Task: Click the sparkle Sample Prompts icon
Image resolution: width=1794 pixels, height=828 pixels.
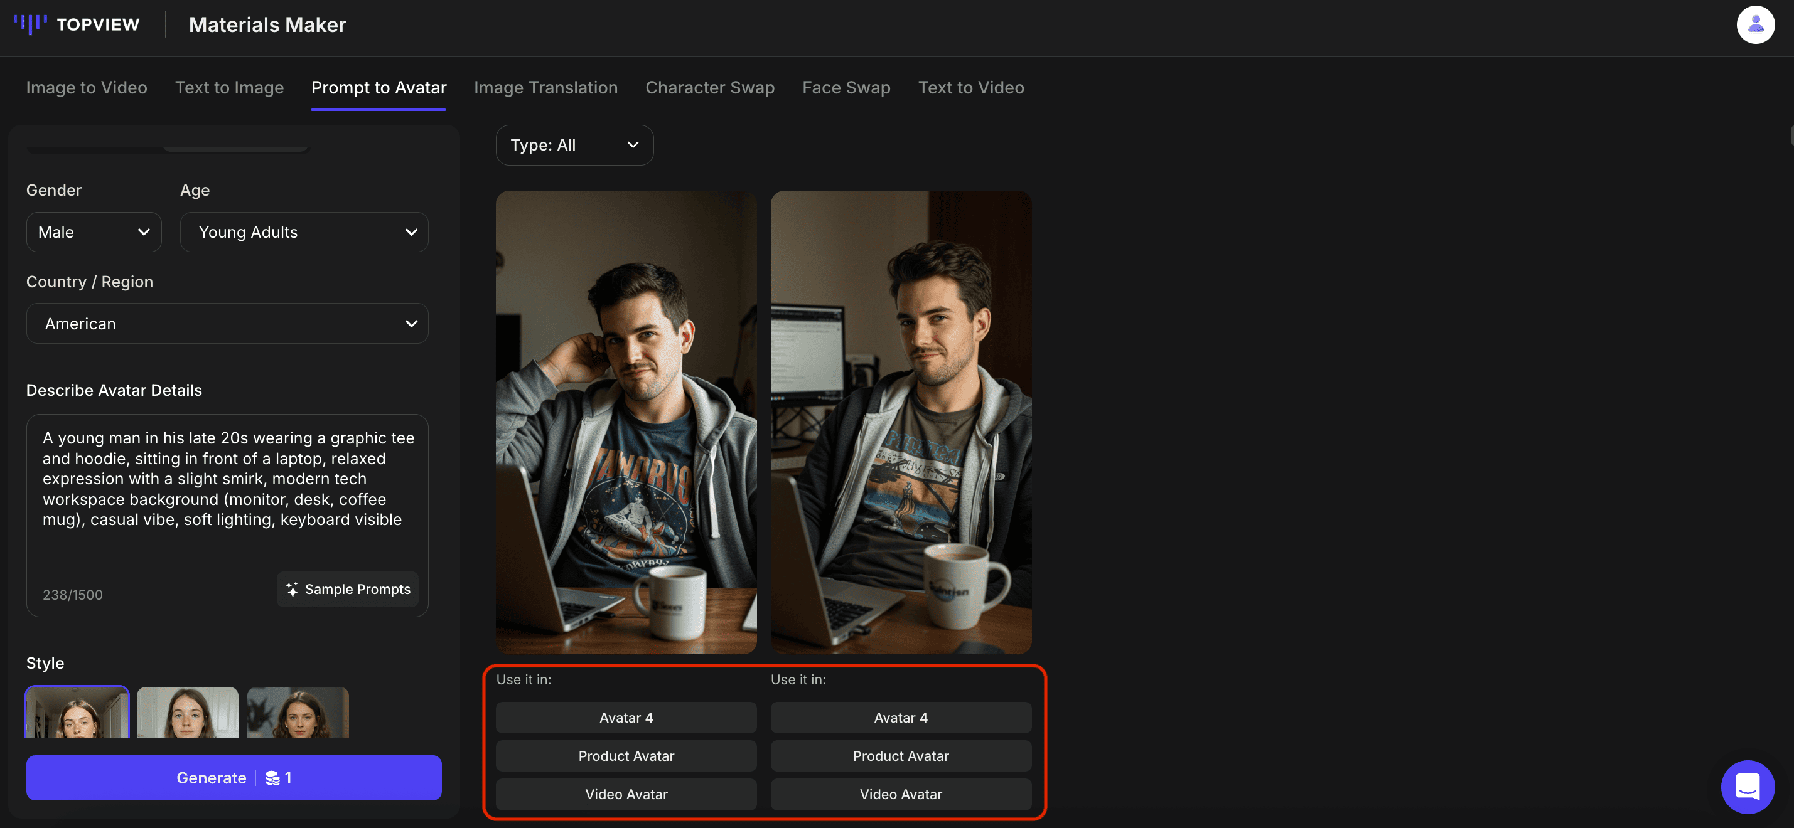Action: 292,588
